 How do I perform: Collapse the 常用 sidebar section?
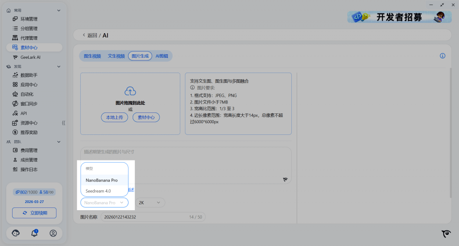coord(58,10)
